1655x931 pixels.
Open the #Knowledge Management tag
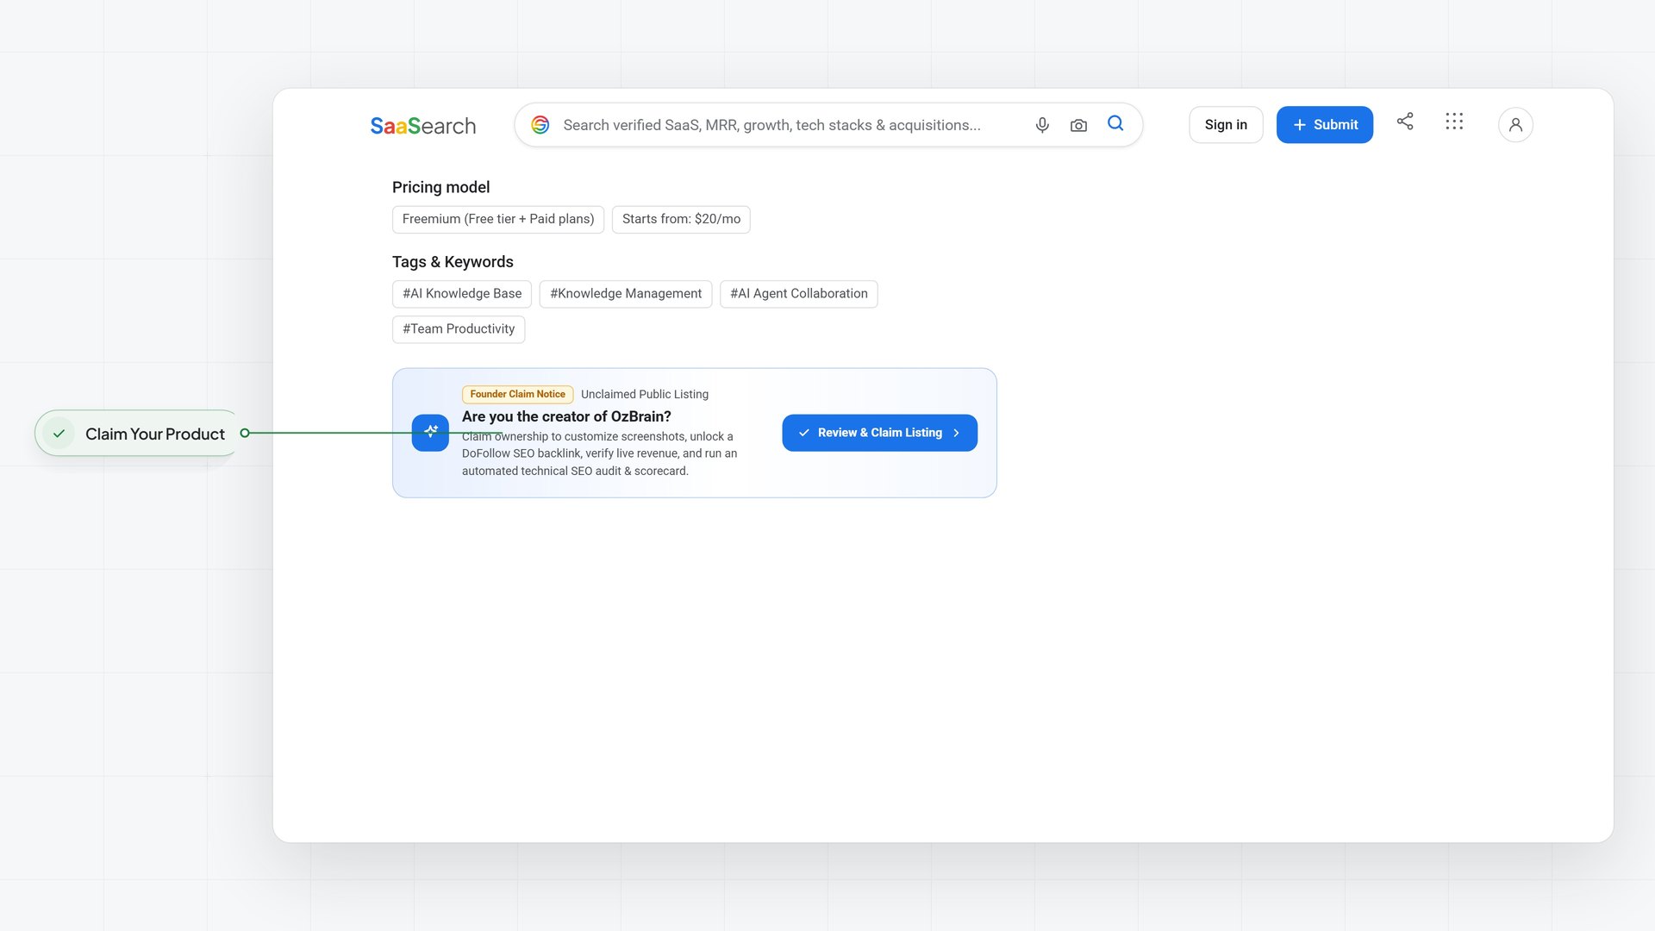[626, 294]
